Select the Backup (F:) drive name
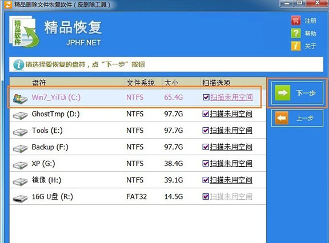 pyautogui.click(x=50, y=147)
